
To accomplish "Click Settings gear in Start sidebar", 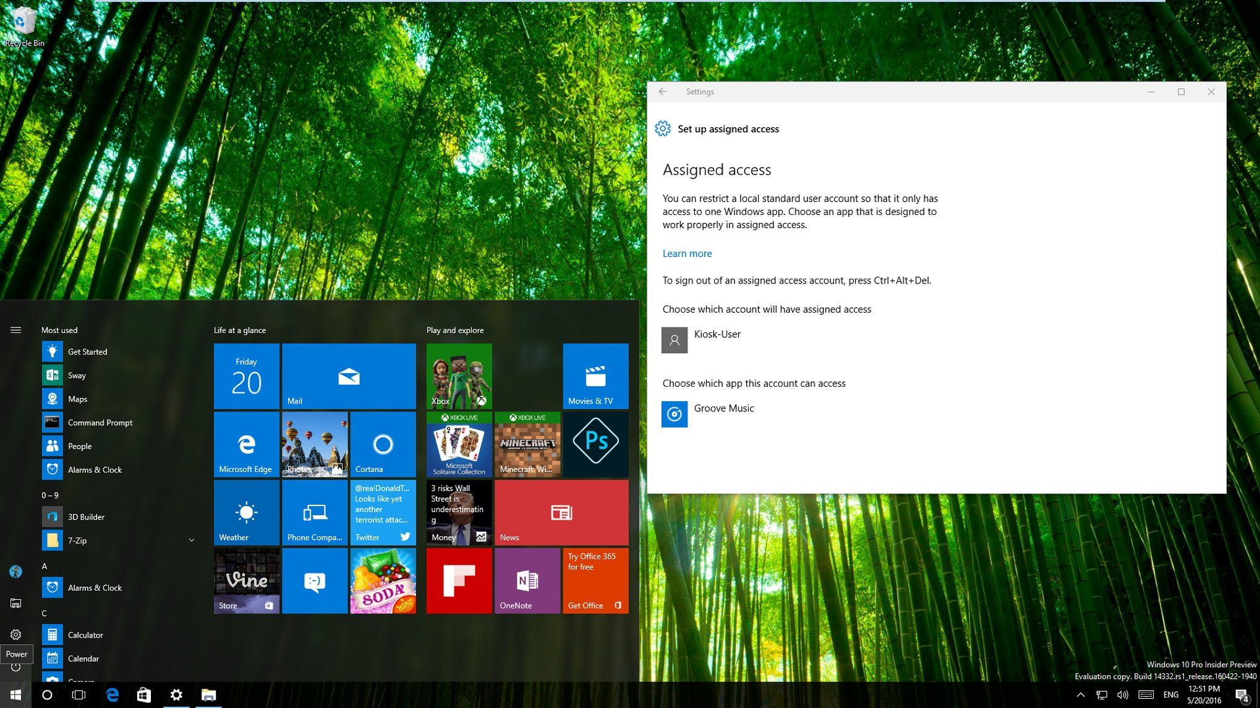I will point(15,634).
